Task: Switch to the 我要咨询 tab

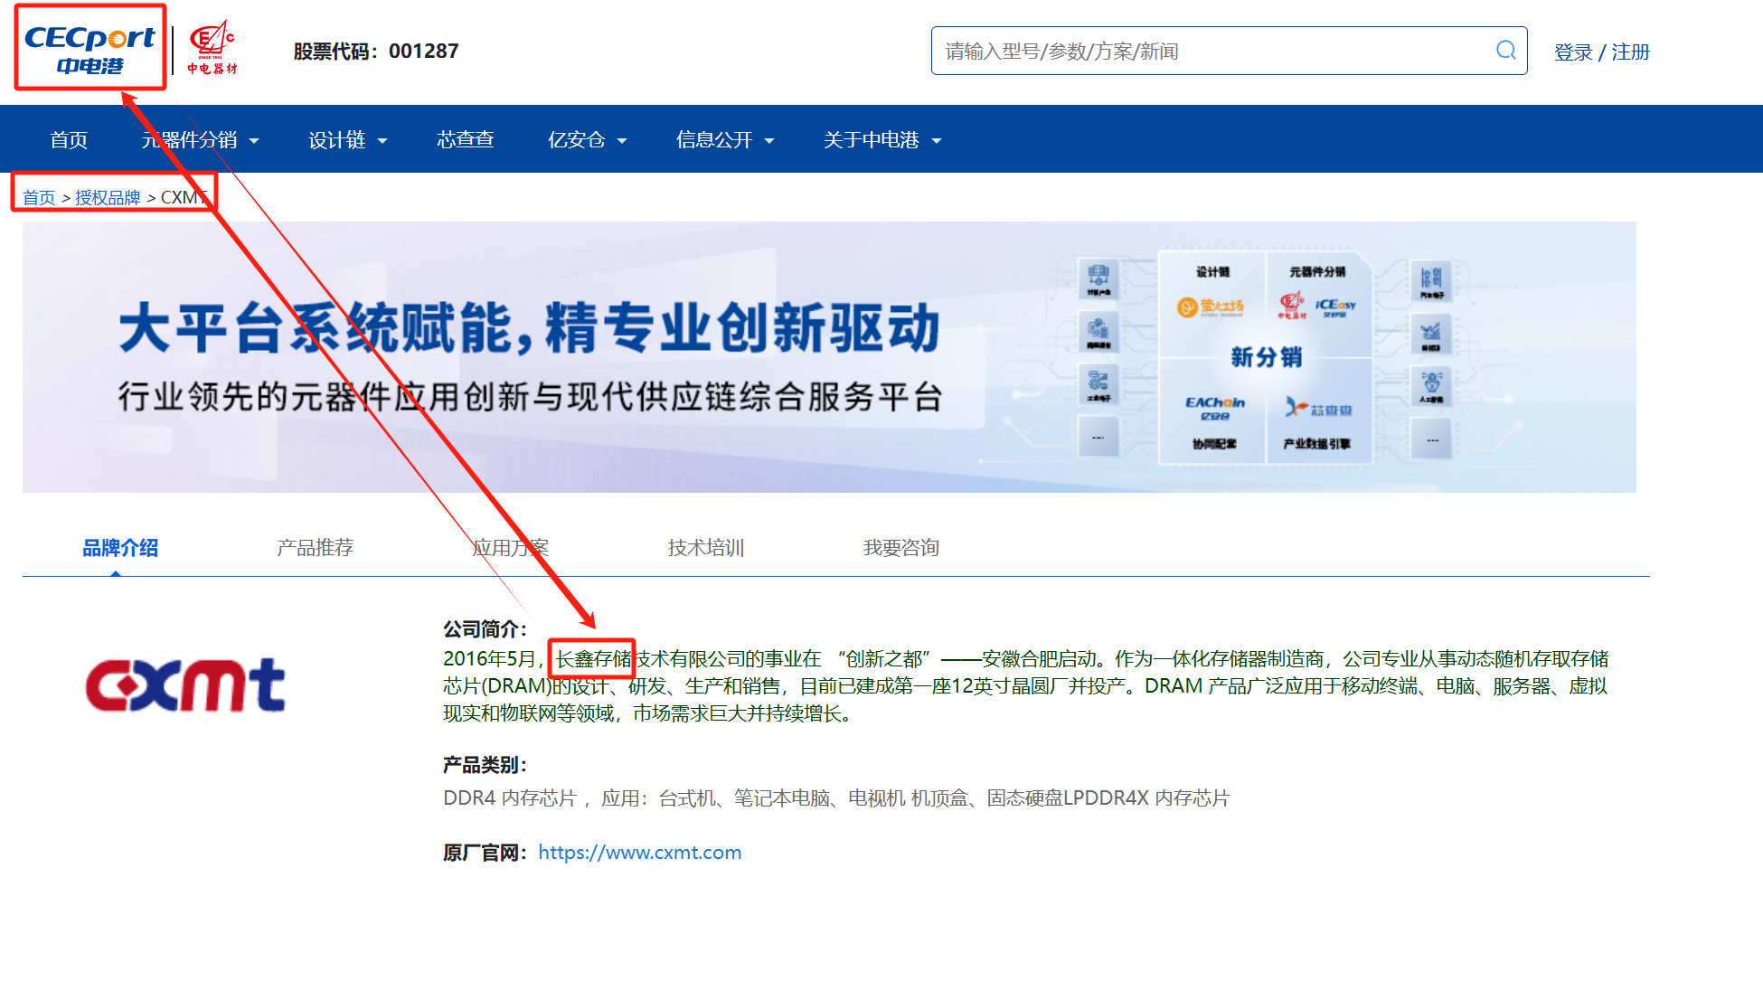Action: (x=901, y=547)
